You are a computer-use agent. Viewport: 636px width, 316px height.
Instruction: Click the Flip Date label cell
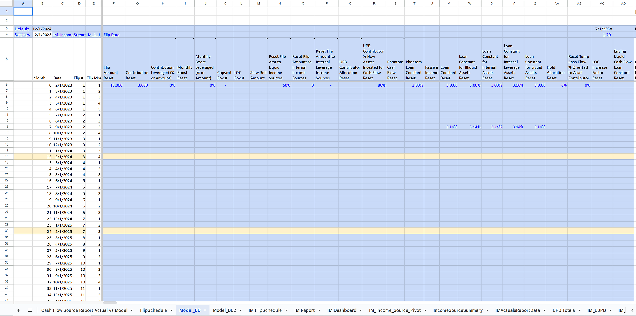tap(113, 35)
